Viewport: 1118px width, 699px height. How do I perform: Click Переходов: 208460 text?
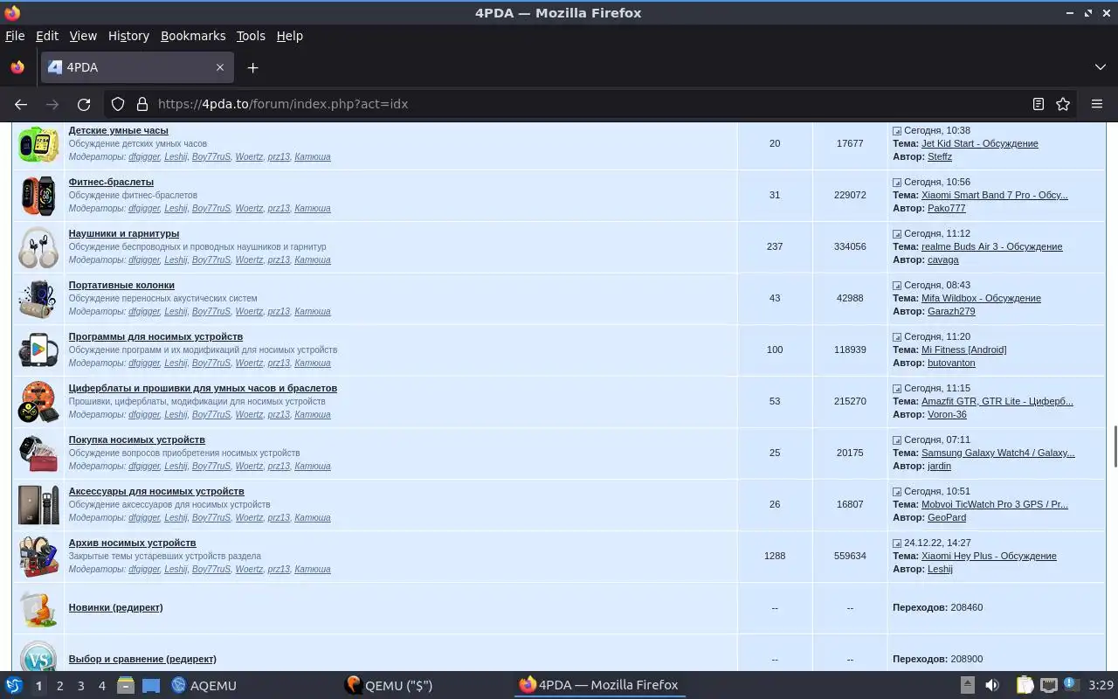pyautogui.click(x=938, y=607)
